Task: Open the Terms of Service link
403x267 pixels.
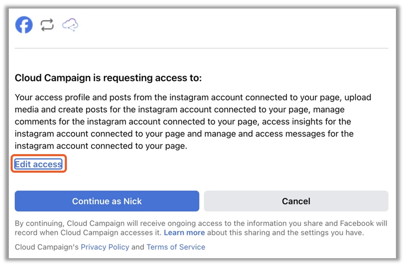Action: click(x=176, y=247)
